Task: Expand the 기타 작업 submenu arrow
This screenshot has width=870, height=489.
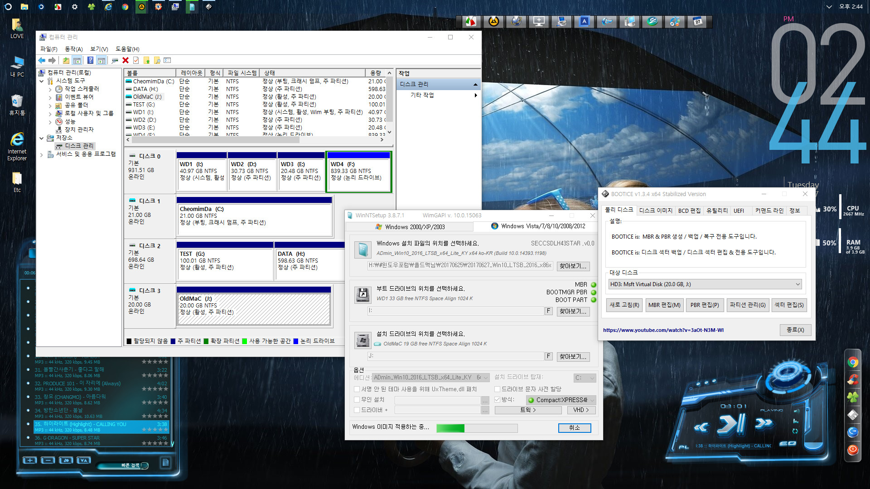Action: tap(476, 95)
